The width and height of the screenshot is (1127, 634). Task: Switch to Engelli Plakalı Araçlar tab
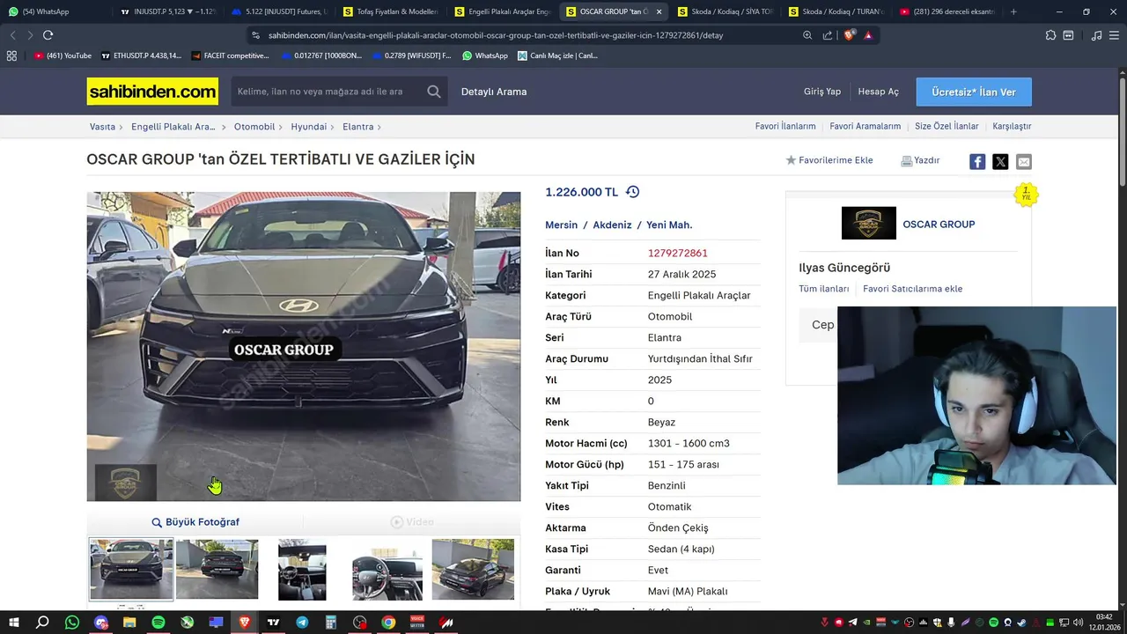tap(501, 11)
